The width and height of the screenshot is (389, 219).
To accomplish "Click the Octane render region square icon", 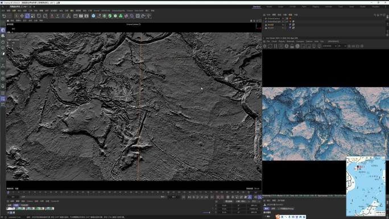I will point(303,46).
